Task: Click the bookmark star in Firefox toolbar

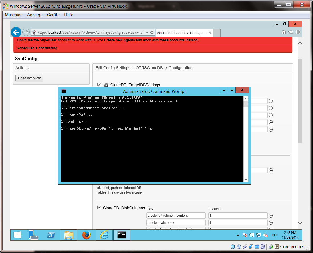Action: [291, 32]
